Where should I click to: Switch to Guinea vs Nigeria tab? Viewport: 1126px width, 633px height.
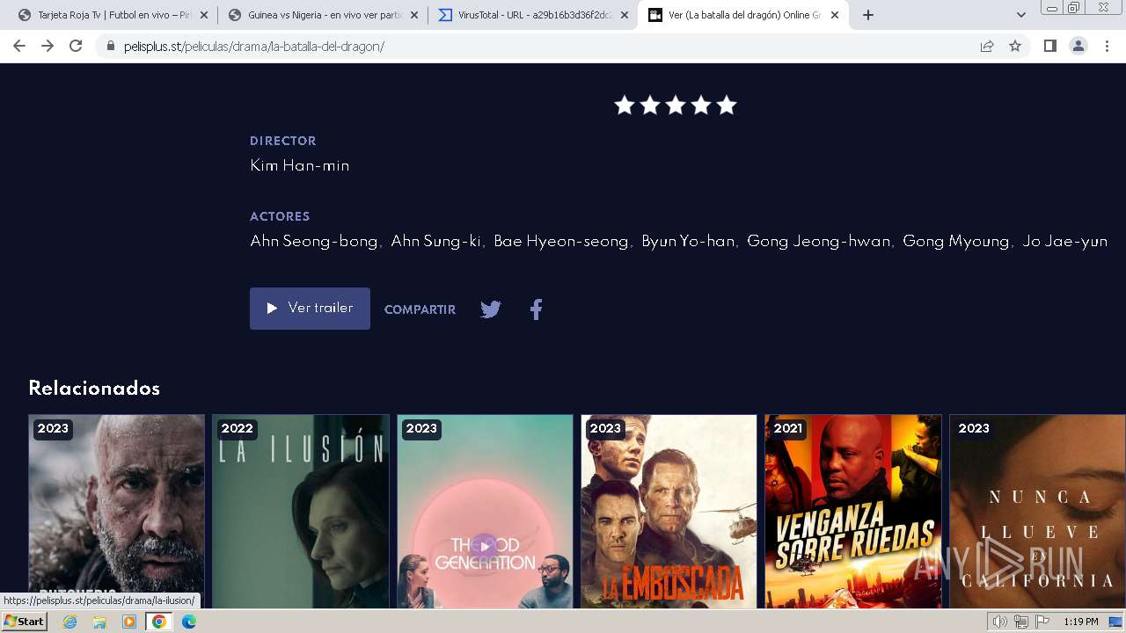click(x=321, y=15)
